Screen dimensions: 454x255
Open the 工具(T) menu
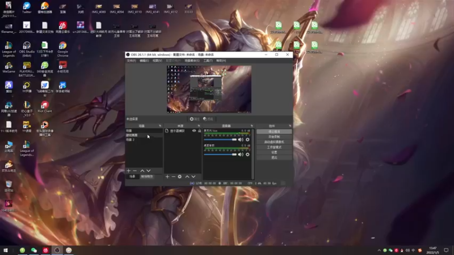[208, 61]
